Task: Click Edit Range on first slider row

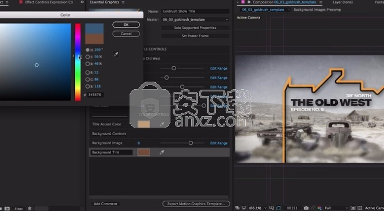Action: coord(219,68)
